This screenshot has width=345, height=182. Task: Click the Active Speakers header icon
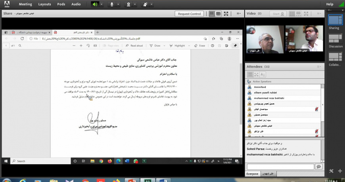(x=249, y=82)
